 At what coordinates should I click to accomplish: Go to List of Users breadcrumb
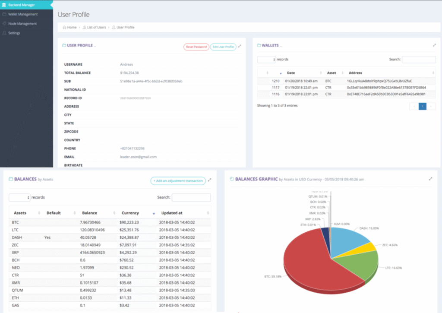tap(95, 27)
